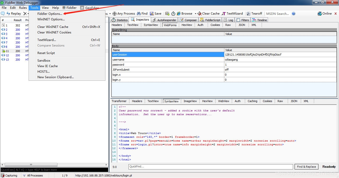Expand the Browse dropdown arrow

[195, 14]
